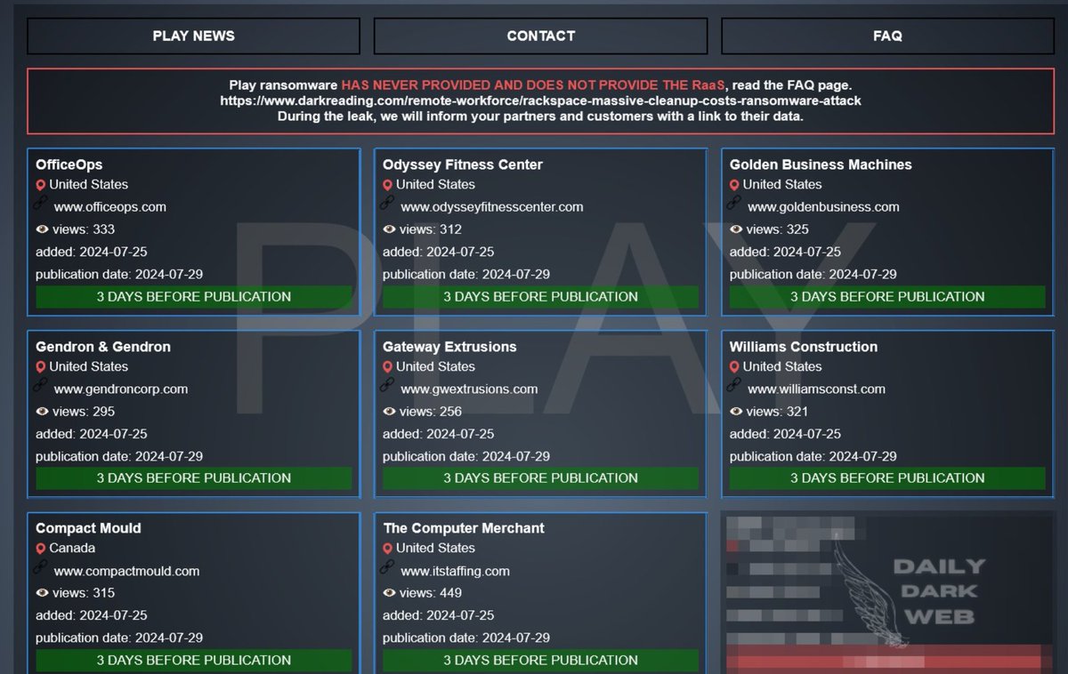The width and height of the screenshot is (1068, 674).
Task: Click the www.gwextrusions.com URL text
Action: 469,389
